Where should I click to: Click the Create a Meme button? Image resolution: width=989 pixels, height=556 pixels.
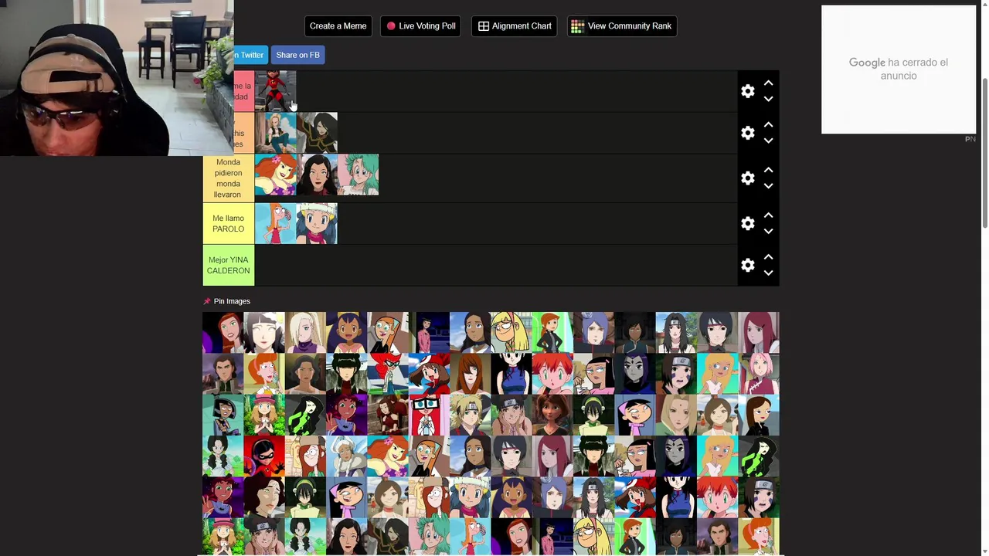pyautogui.click(x=338, y=26)
